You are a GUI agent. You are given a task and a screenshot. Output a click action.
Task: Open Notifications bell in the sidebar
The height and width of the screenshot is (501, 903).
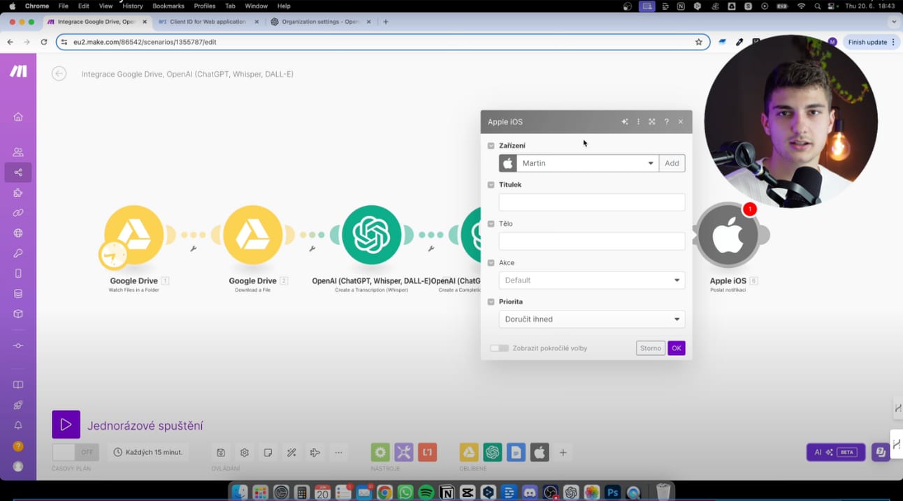(18, 426)
